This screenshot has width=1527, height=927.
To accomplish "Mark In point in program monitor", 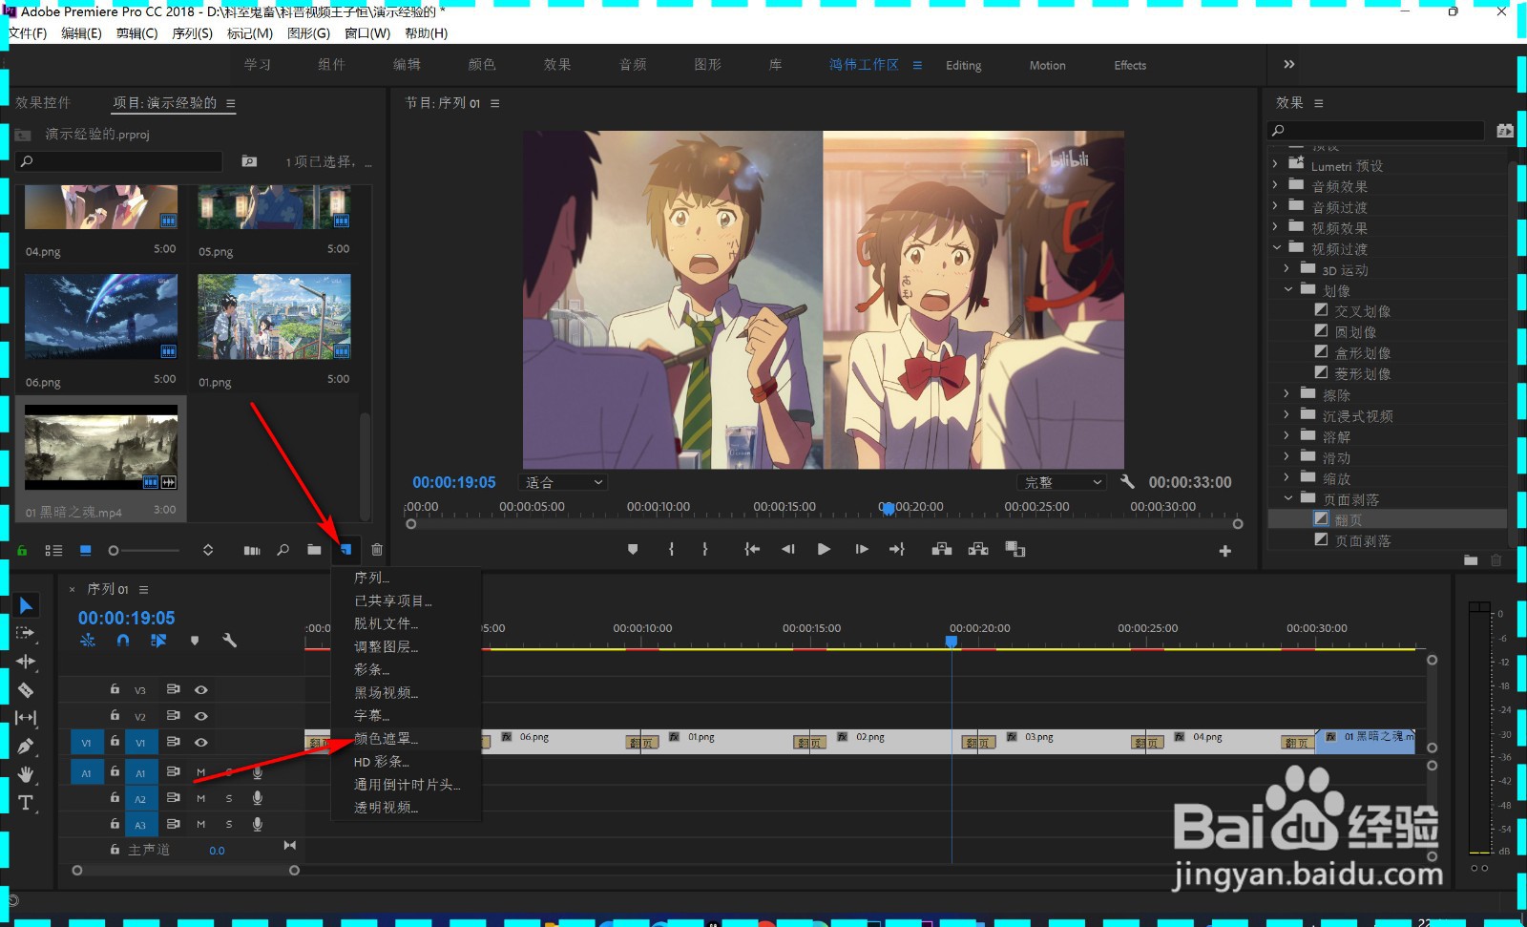I will [x=672, y=549].
